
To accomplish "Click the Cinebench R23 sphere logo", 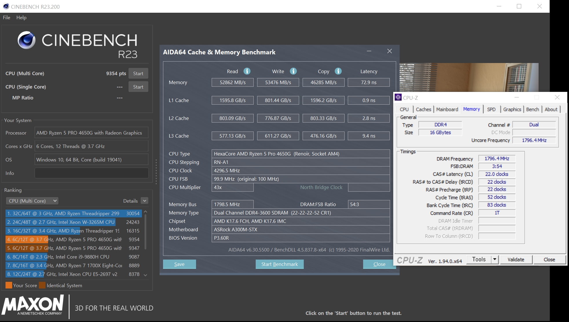I will pyautogui.click(x=27, y=40).
